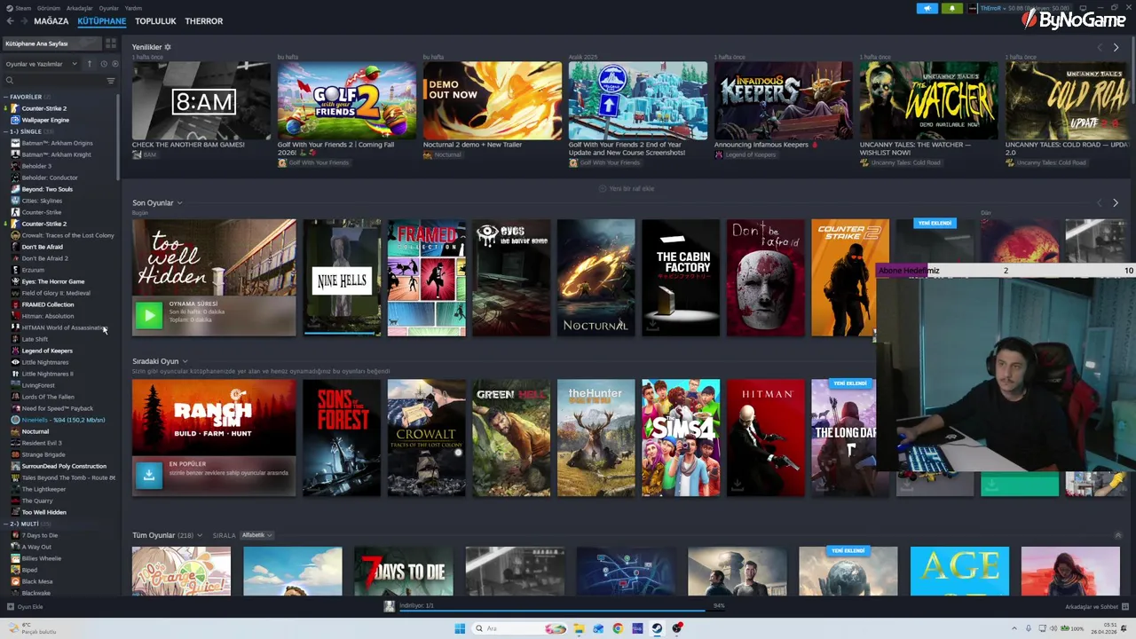Viewport: 1136px width, 639px height.
Task: Open the Windows Start button
Action: pyautogui.click(x=460, y=628)
